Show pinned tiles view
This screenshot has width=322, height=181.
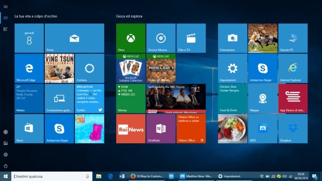tap(5, 18)
